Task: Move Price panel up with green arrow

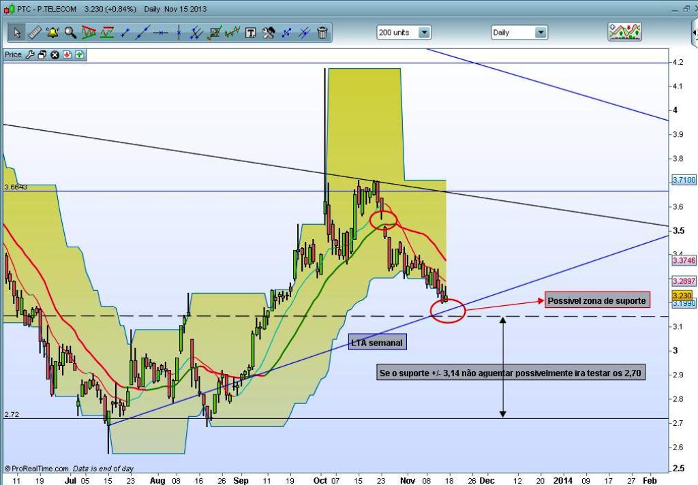Action: (79, 54)
